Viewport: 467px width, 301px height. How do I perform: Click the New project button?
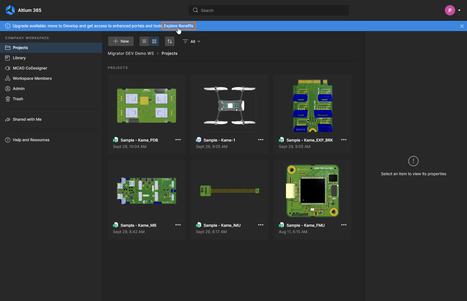click(121, 41)
